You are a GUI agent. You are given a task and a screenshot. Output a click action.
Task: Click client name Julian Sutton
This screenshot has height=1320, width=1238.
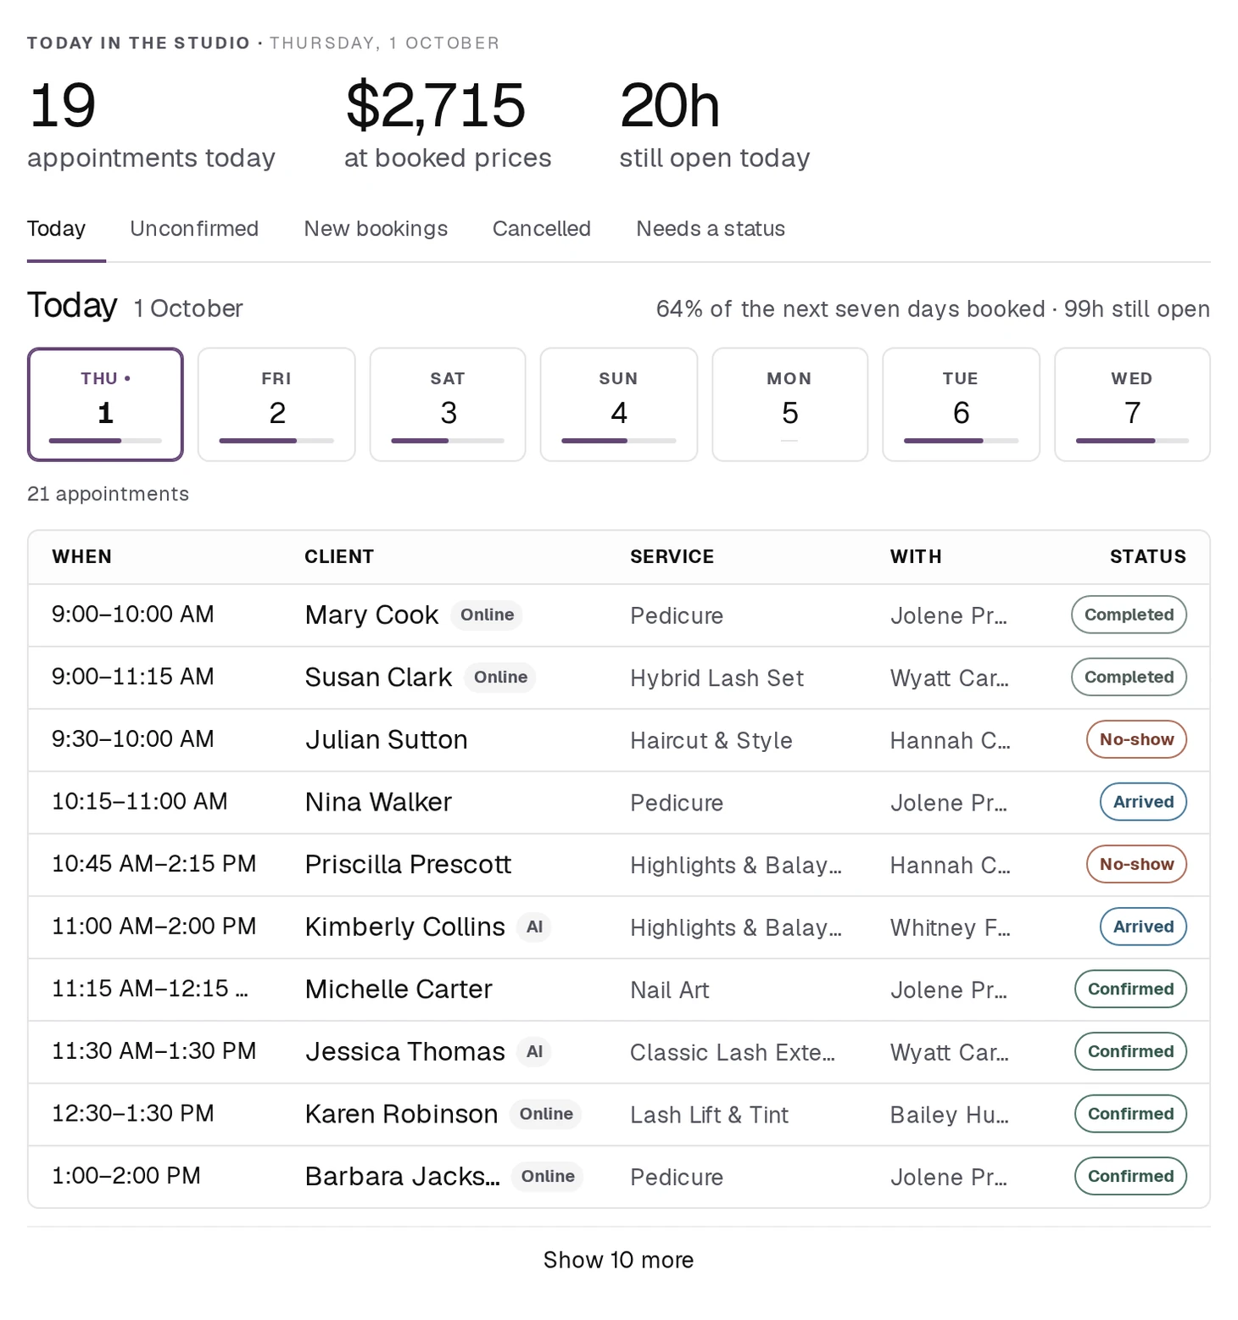pos(386,739)
